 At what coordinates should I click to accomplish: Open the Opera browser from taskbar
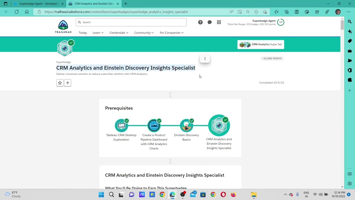[223, 195]
